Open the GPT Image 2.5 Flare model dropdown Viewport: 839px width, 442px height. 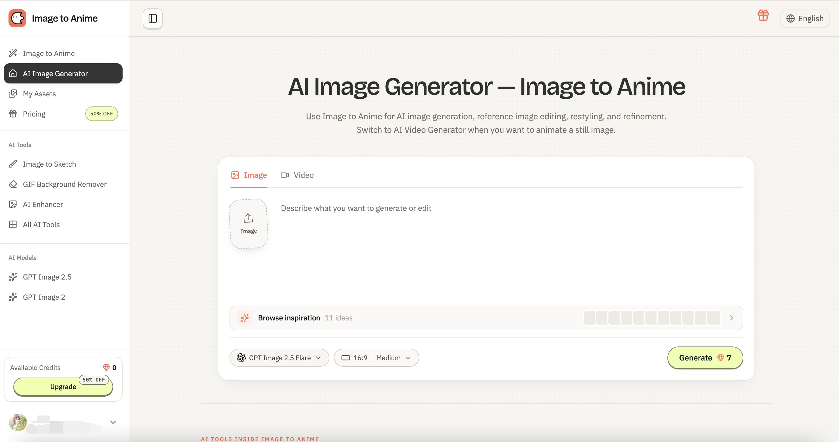(280, 358)
